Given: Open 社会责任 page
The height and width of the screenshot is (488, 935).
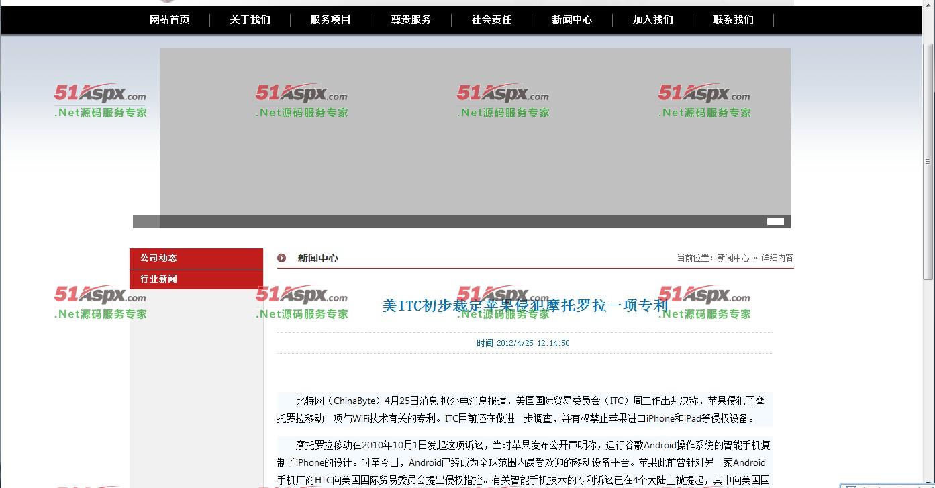Looking at the screenshot, I should tap(492, 20).
